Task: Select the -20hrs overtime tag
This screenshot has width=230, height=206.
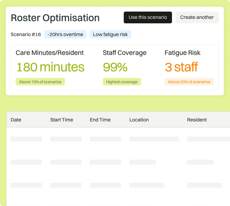Action: tap(65, 35)
